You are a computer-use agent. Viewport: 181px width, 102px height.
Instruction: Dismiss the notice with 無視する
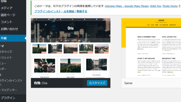(82, 11)
